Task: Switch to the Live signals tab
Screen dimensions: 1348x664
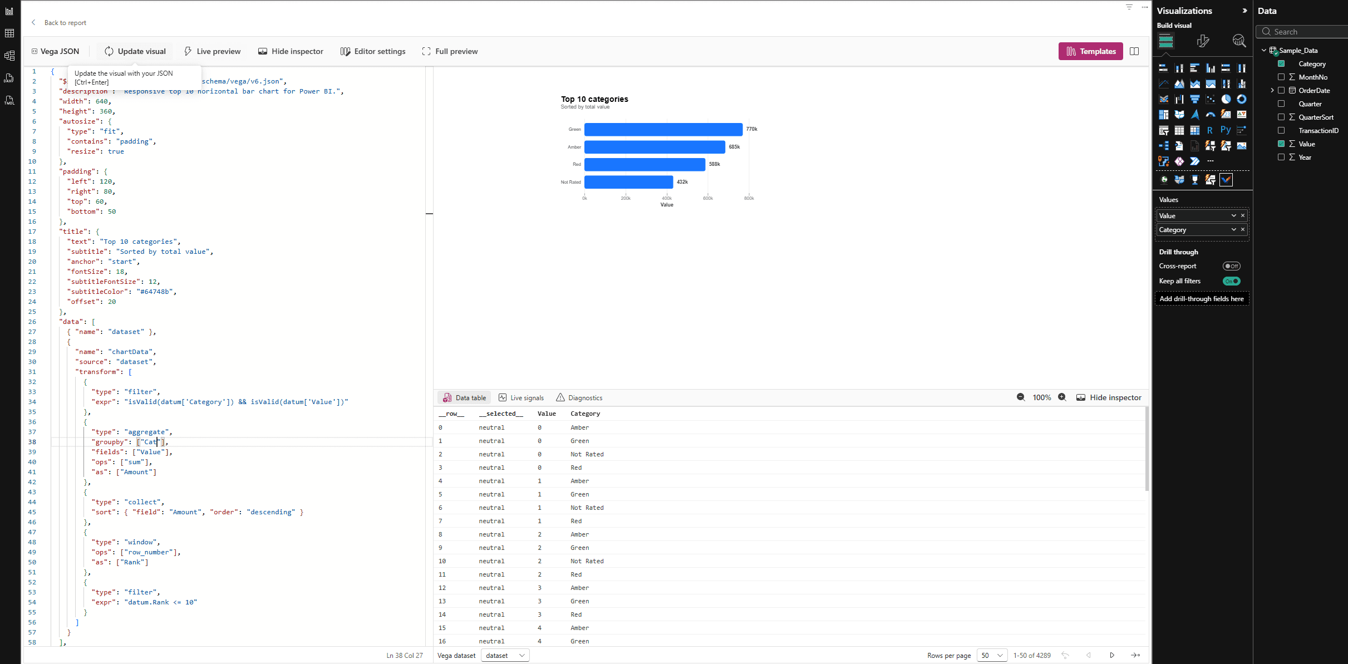Action: 522,398
